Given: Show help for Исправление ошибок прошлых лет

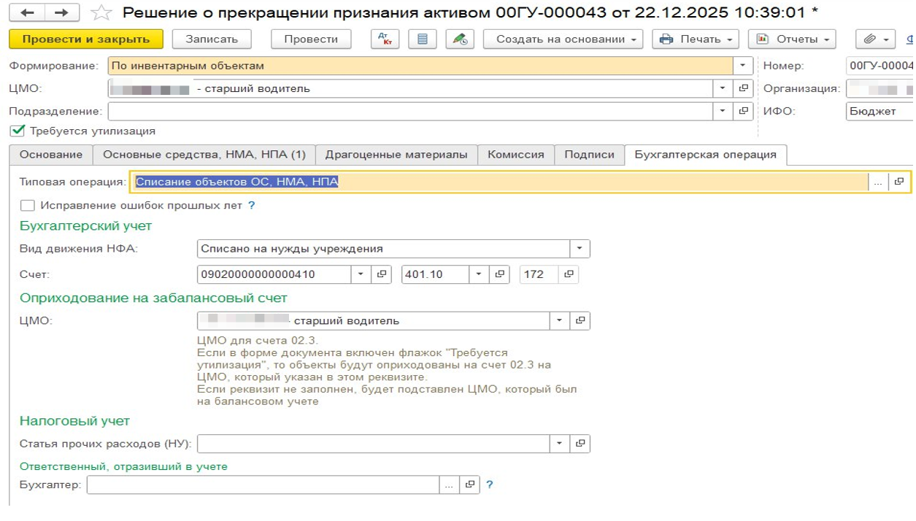Looking at the screenshot, I should [x=252, y=206].
